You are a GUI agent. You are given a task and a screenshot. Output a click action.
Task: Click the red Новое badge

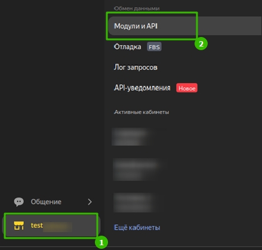point(187,88)
